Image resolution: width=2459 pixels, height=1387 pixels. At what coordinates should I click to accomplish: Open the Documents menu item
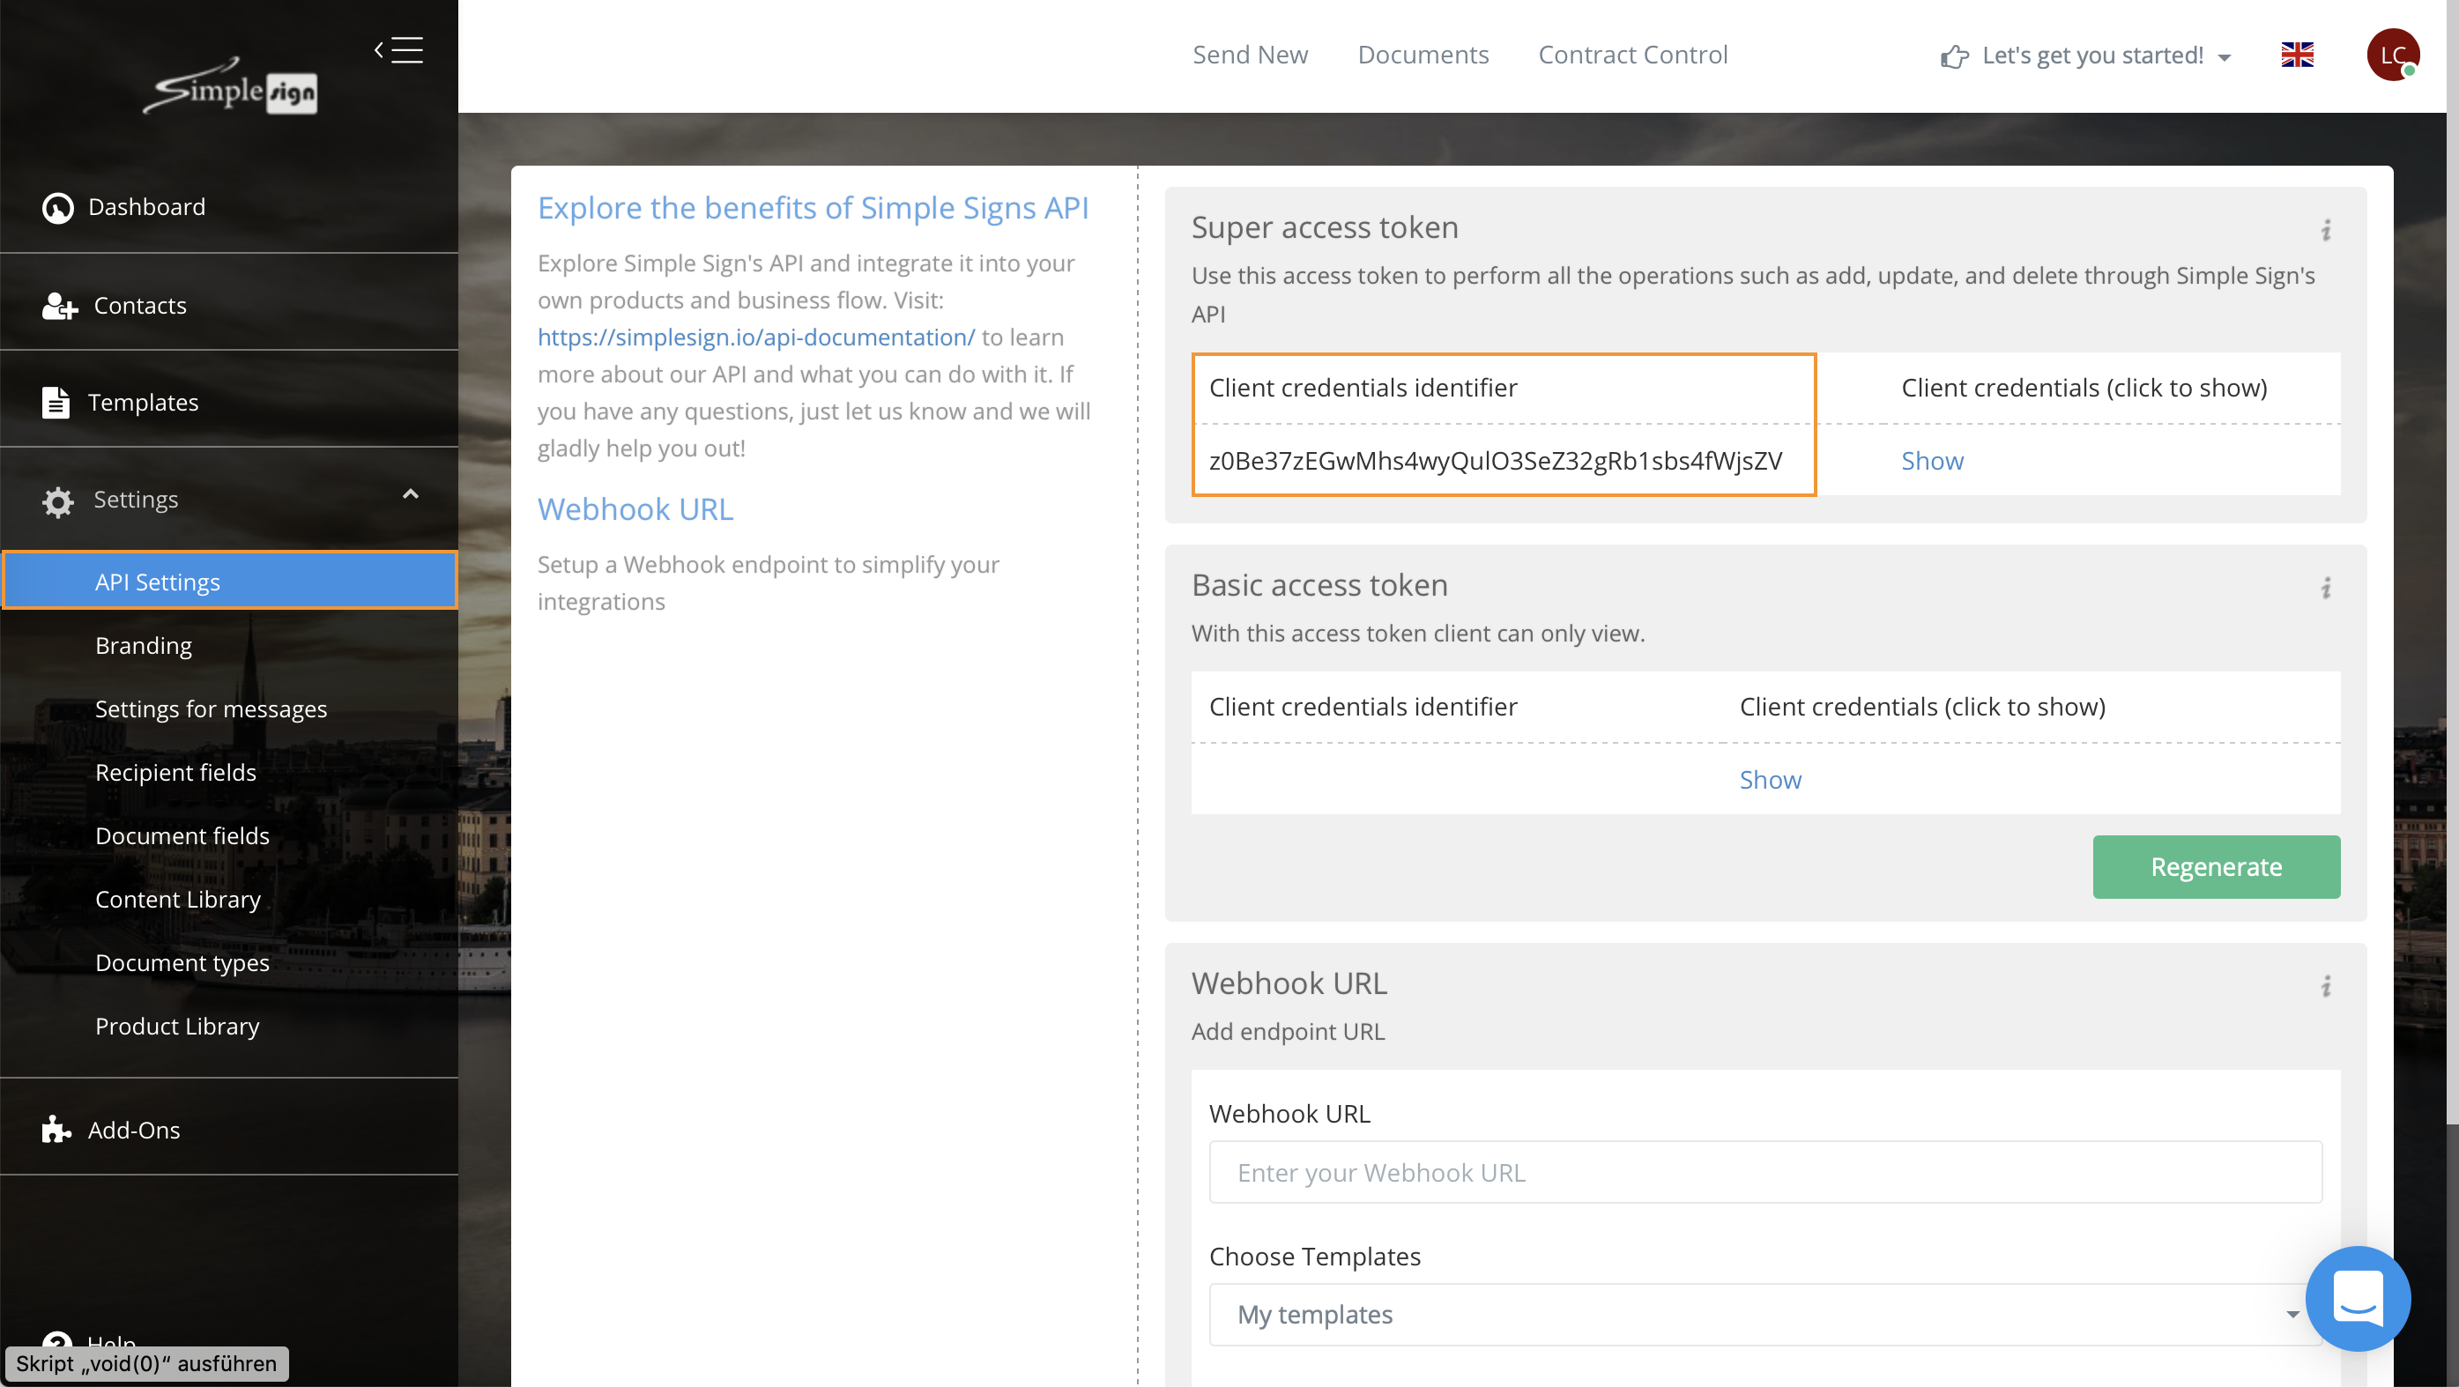[x=1423, y=55]
